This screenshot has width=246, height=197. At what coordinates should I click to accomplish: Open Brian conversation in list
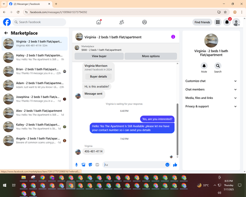[x=34, y=71]
